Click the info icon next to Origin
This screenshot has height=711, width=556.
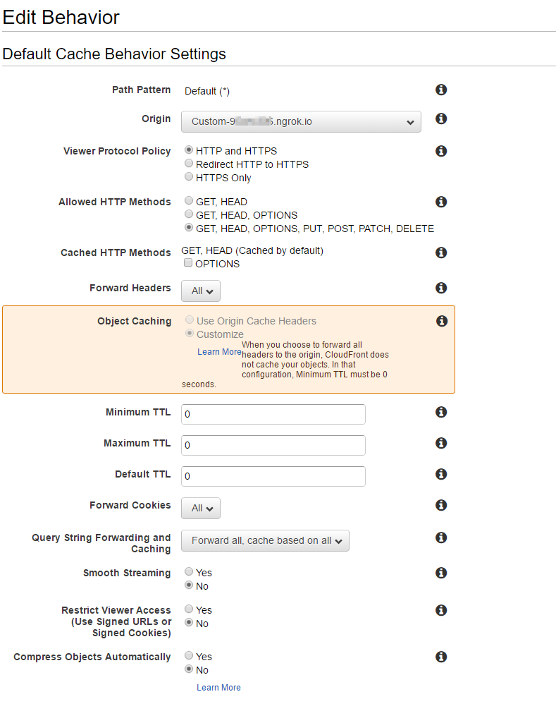441,119
